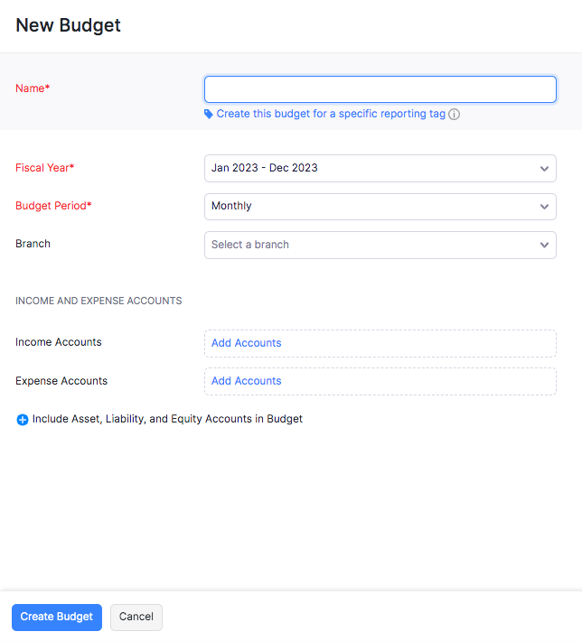Click the blue reporting tag icon
582x641 pixels.
tap(209, 114)
